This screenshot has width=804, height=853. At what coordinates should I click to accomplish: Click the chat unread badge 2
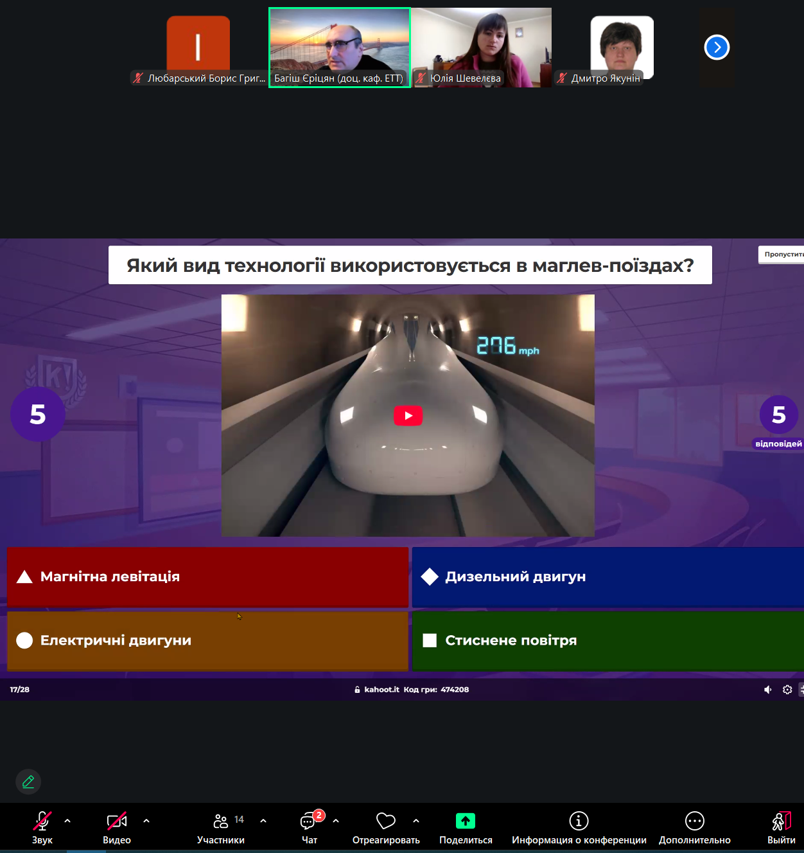pyautogui.click(x=319, y=815)
